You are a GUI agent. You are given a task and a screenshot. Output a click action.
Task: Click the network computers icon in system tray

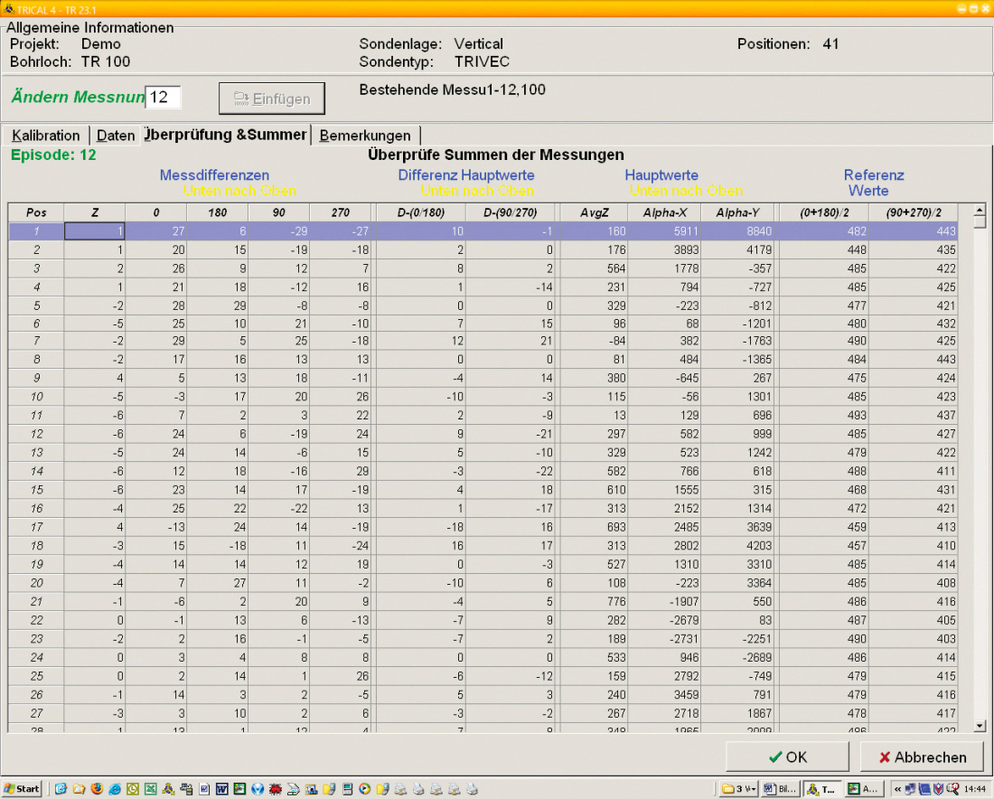pos(910,789)
